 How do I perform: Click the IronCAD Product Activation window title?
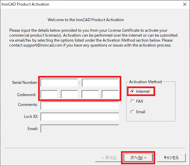coord(25,4)
